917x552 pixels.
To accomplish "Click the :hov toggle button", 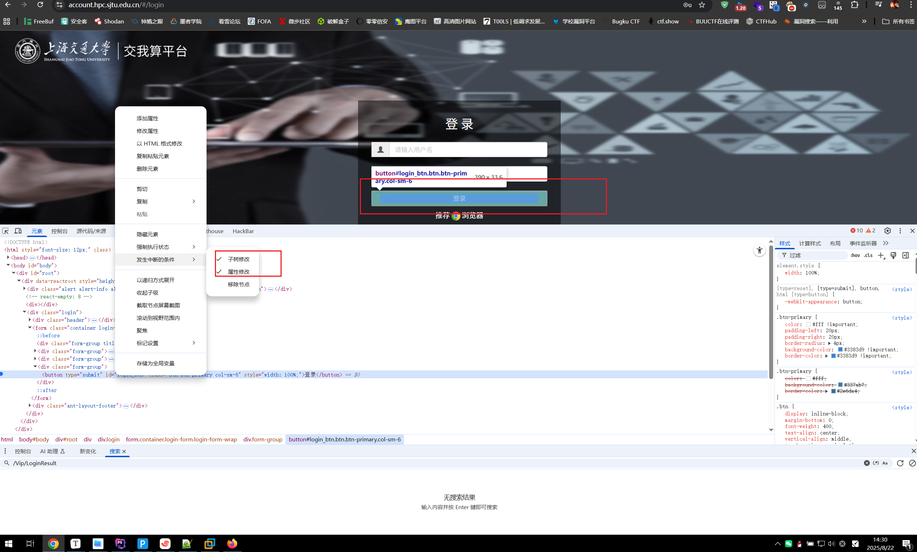I will click(x=855, y=255).
